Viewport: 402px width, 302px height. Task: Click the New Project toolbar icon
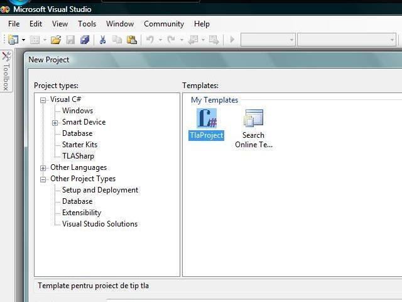[13, 40]
